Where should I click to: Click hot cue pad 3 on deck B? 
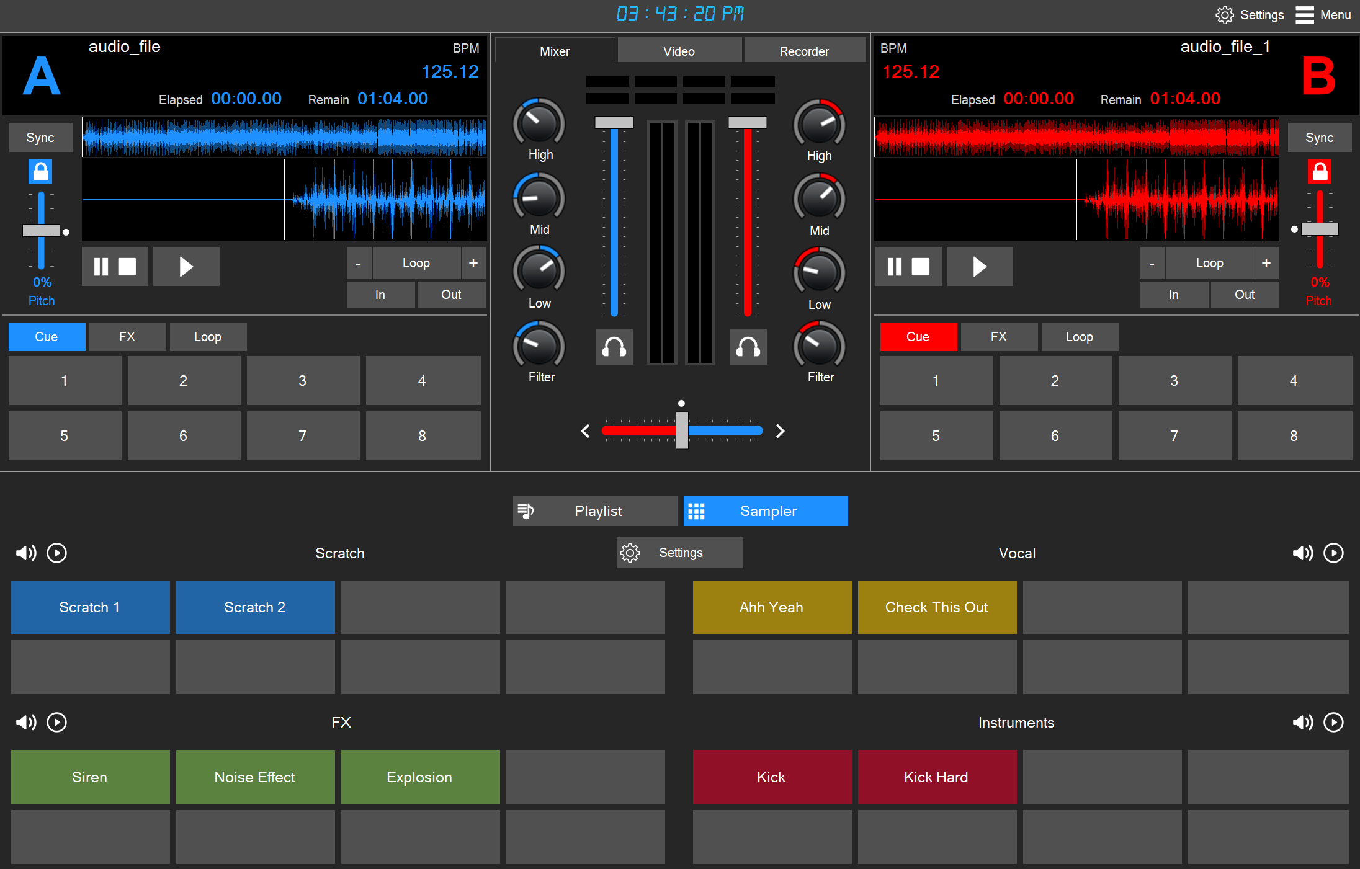[x=1174, y=380]
